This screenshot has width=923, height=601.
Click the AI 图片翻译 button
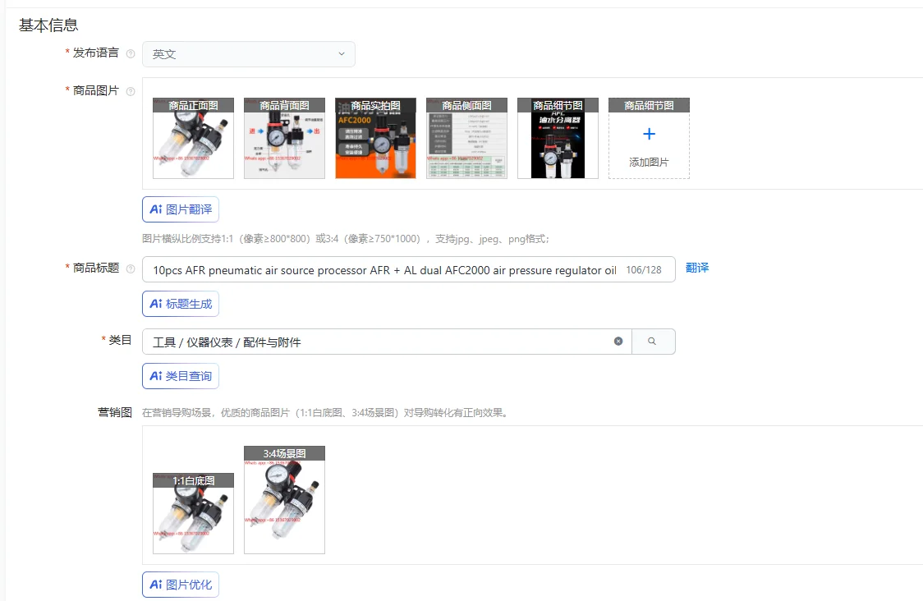click(x=181, y=209)
